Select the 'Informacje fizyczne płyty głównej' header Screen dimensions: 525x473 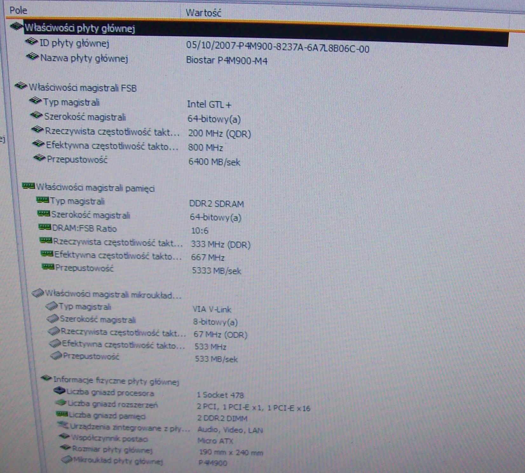(x=116, y=380)
